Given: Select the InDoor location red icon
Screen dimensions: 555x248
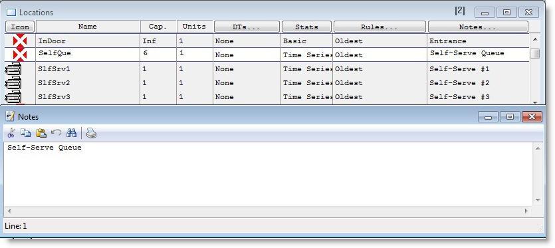Looking at the screenshot, I should pyautogui.click(x=20, y=41).
